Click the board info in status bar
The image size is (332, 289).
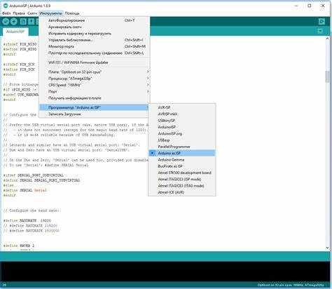pos(291,285)
